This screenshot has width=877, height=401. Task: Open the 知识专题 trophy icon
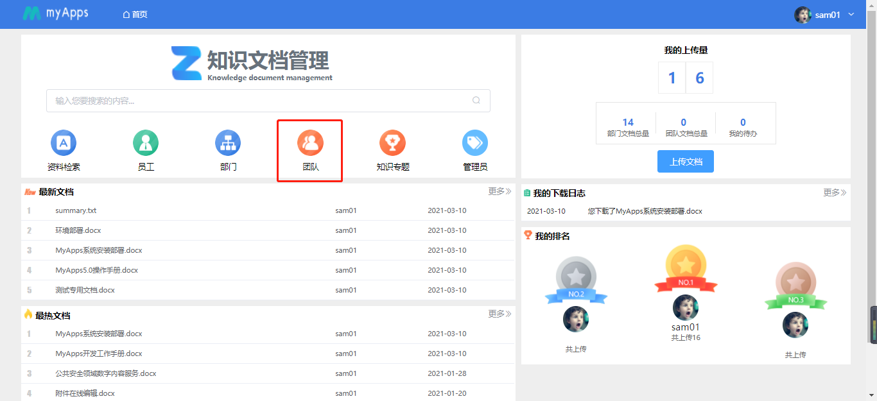coord(392,142)
